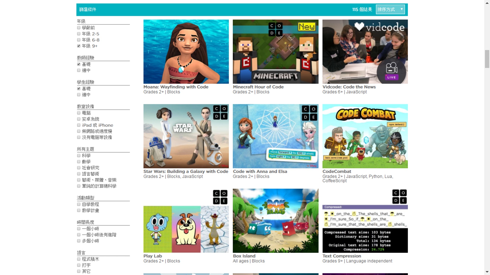Viewport: 490px width, 275px height.
Task: Click the Moana: Wayfinding with Code title
Action: [x=176, y=87]
